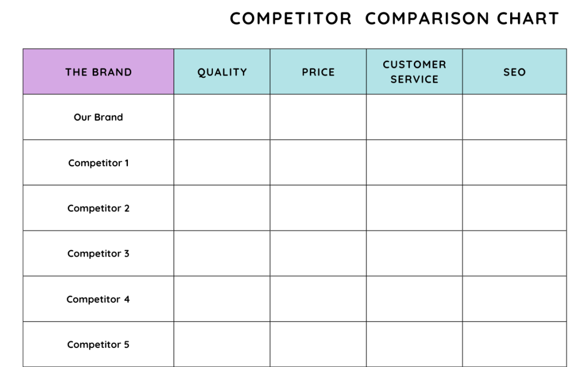Viewport: 588px width, 367px height.
Task: Select the Price cell for Competitor 5
Action: point(318,344)
